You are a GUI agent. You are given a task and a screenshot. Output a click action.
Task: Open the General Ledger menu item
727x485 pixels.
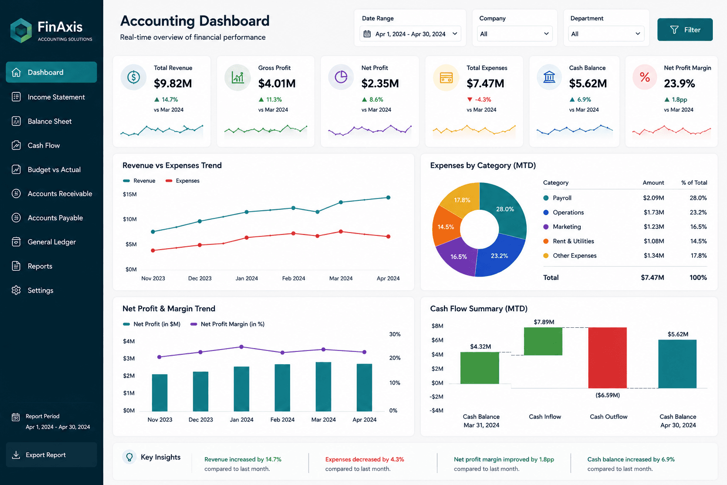coord(51,242)
